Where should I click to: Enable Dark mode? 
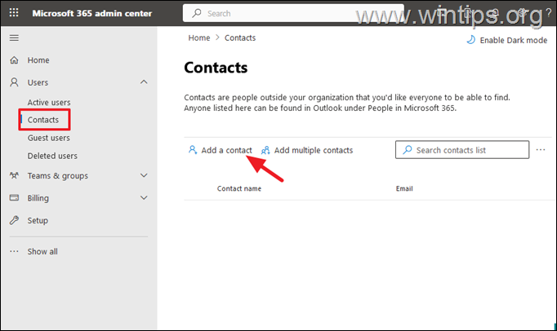tap(507, 40)
